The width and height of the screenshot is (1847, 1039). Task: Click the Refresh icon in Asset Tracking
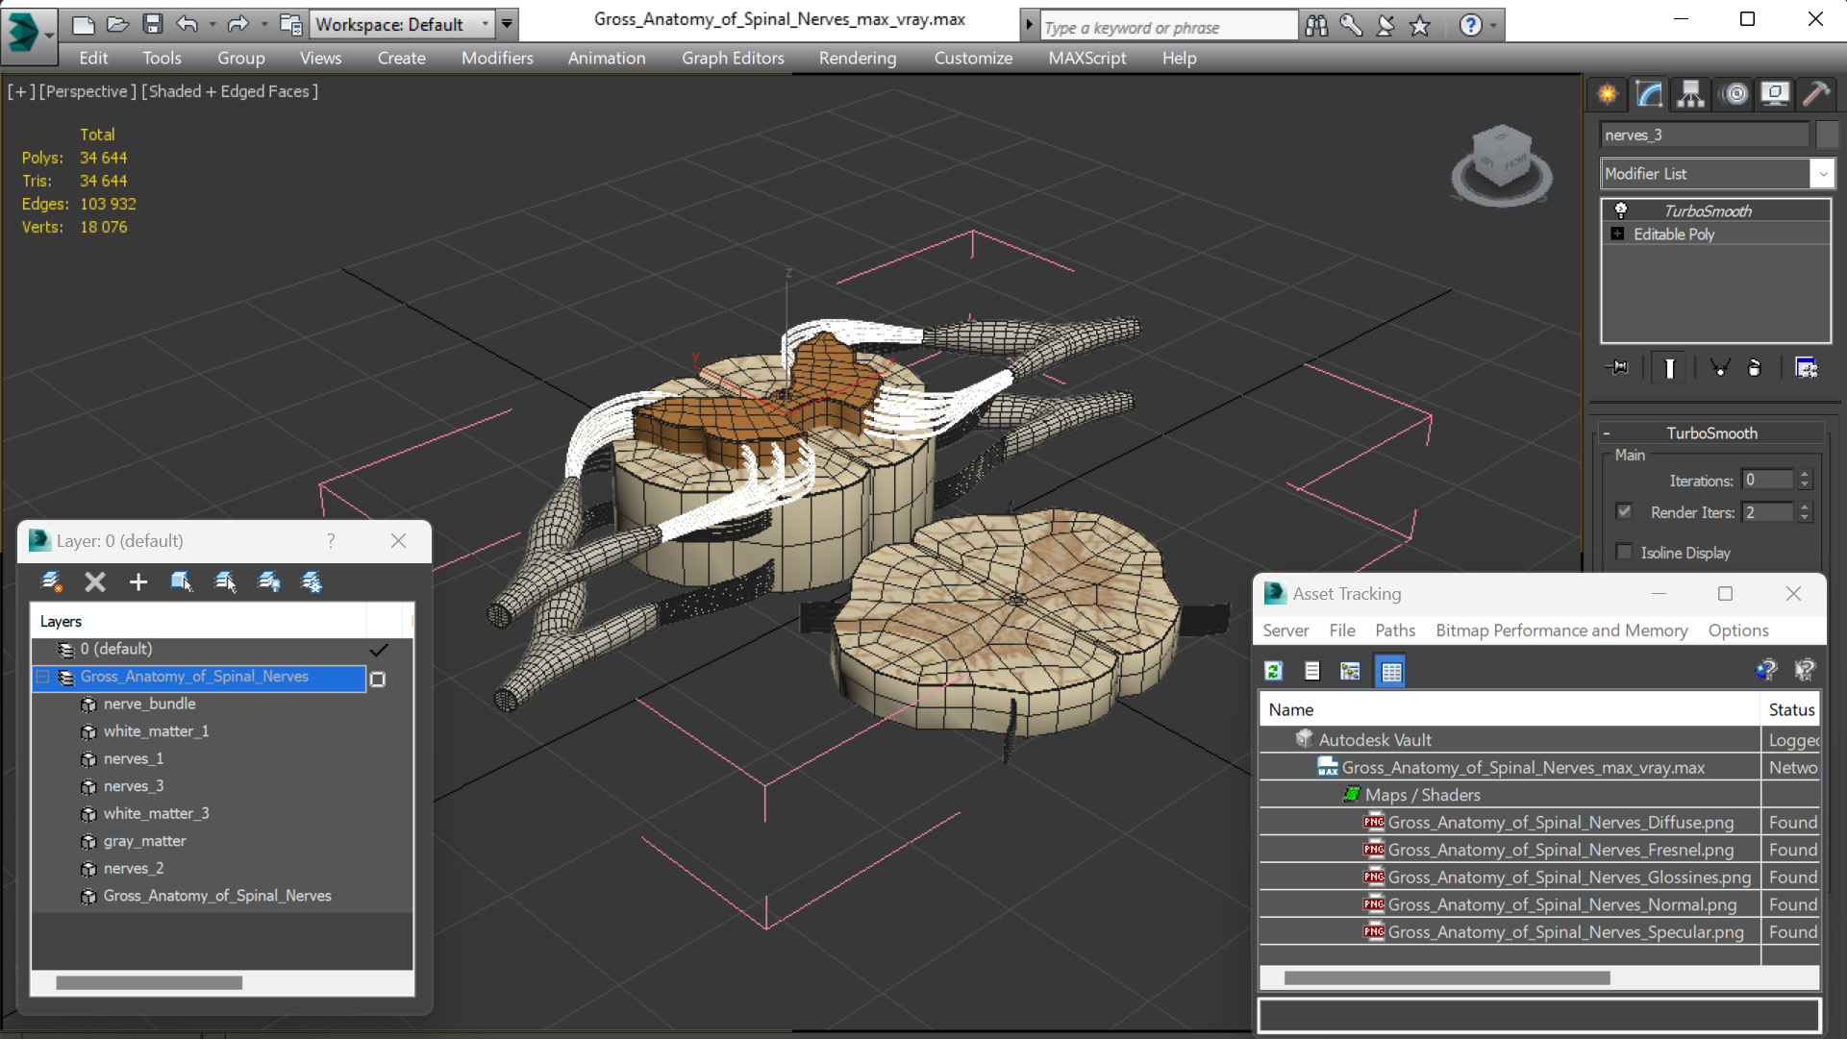(x=1274, y=671)
